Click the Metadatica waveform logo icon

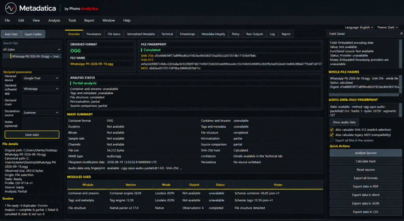11,8
